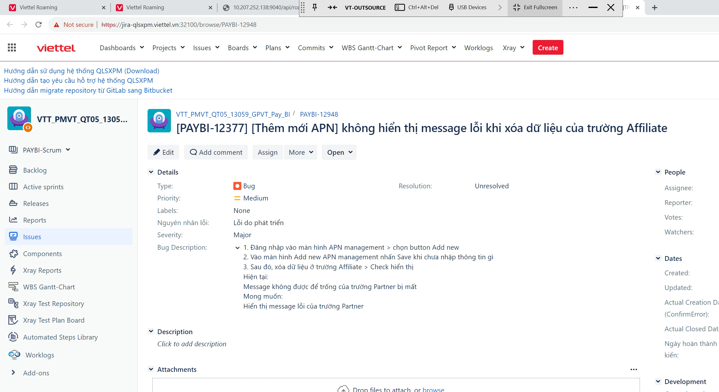Open the app switcher grid icon
Image resolution: width=719 pixels, height=392 pixels.
(12, 48)
